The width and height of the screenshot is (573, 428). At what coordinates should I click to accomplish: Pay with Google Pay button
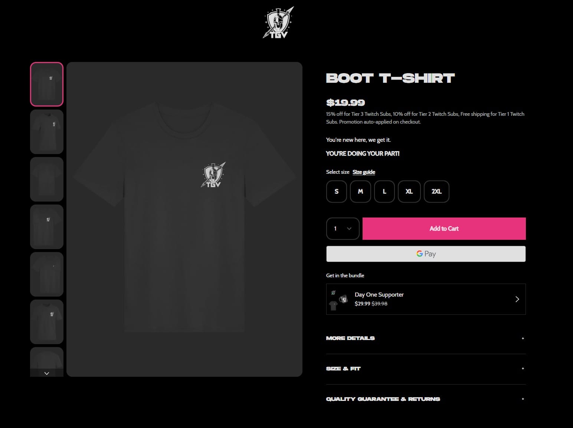click(426, 254)
